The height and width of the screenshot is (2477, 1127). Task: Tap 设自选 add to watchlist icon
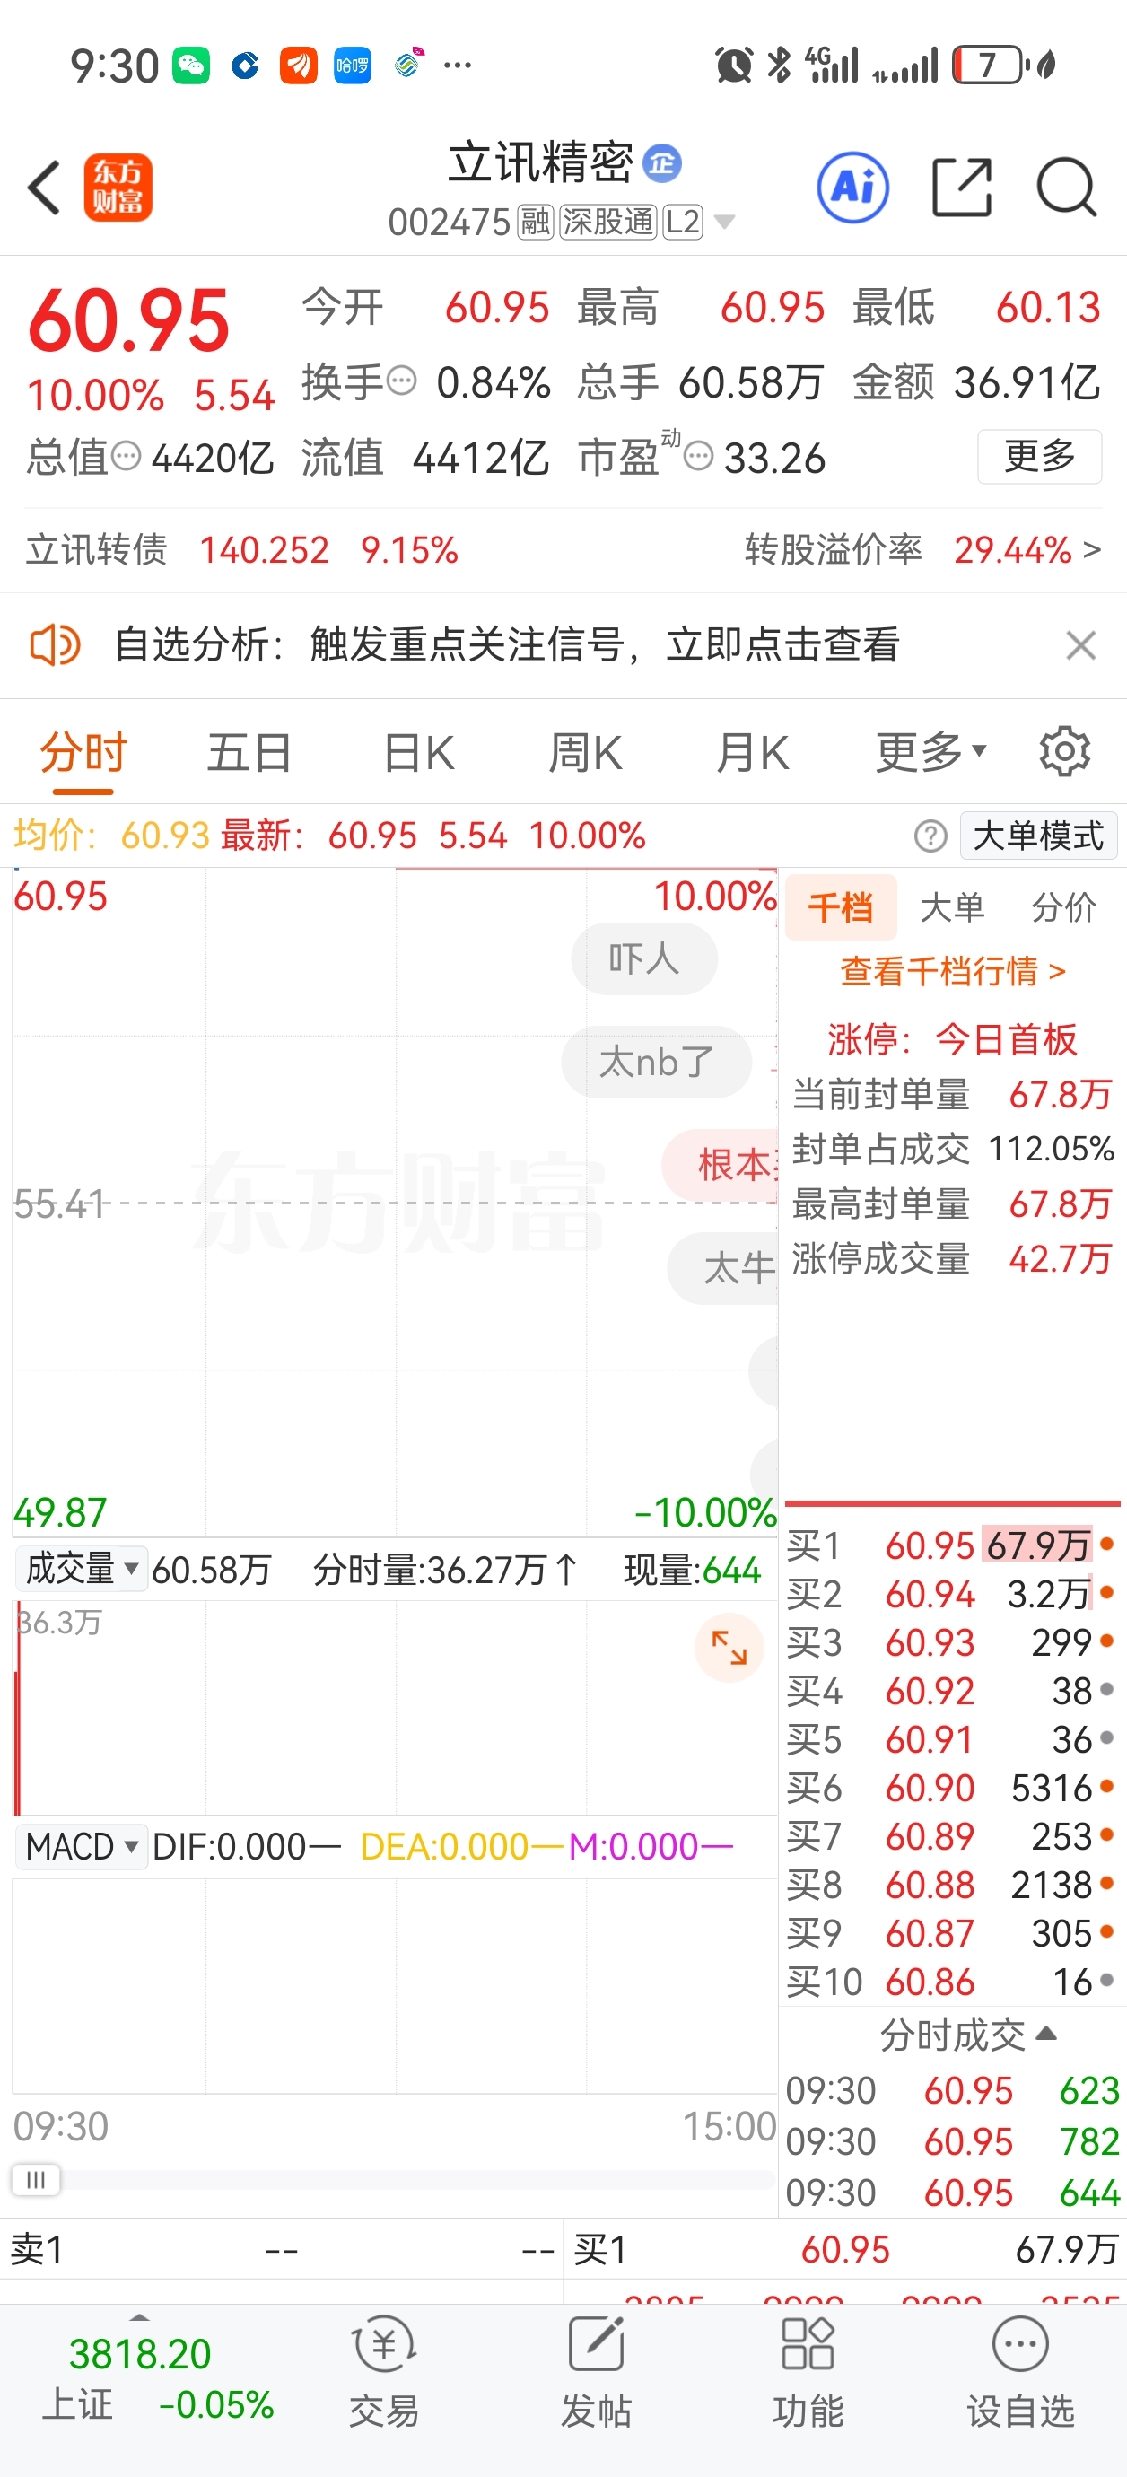[x=1020, y=2374]
